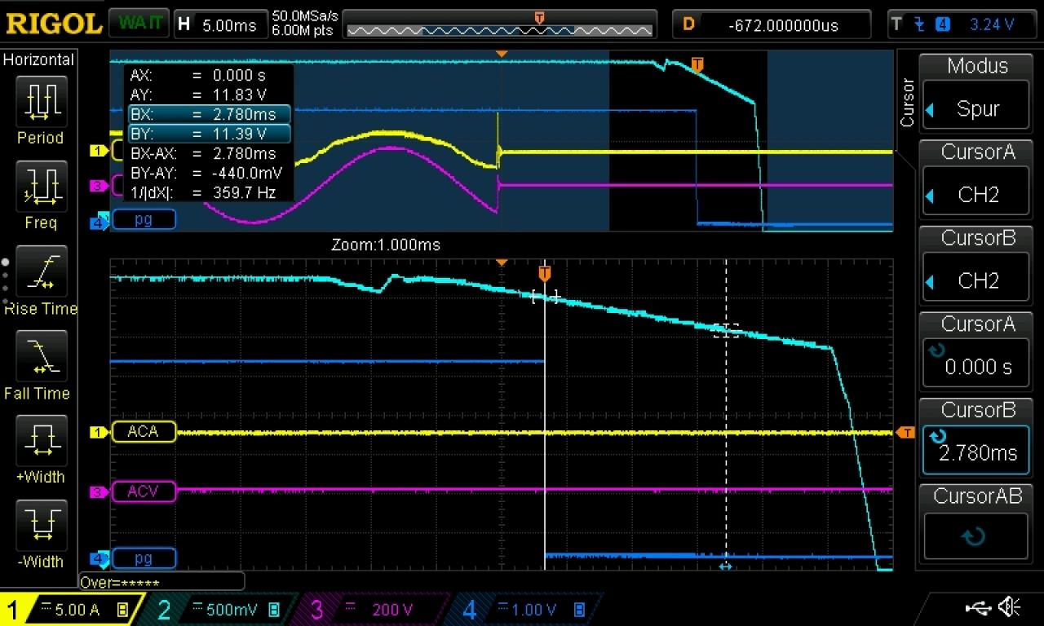Click the BX = 2.780ms cursor row
Screen dimensions: 1044x626
tap(209, 114)
